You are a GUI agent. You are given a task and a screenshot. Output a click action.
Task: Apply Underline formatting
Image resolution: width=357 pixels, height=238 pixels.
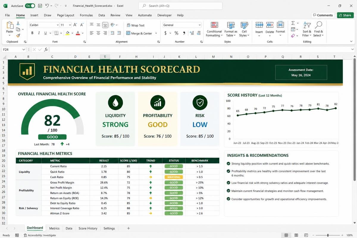46,33
